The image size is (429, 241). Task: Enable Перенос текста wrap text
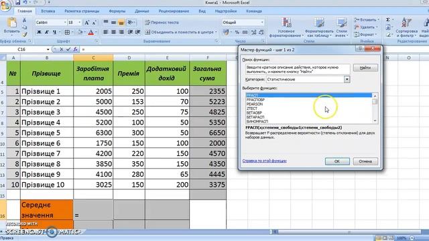162,23
